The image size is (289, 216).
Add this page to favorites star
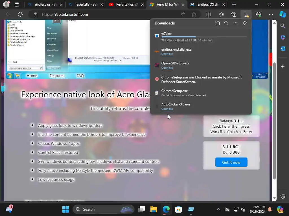coord(194,14)
